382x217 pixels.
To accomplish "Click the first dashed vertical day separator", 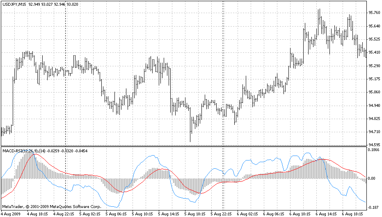I will [66, 74].
